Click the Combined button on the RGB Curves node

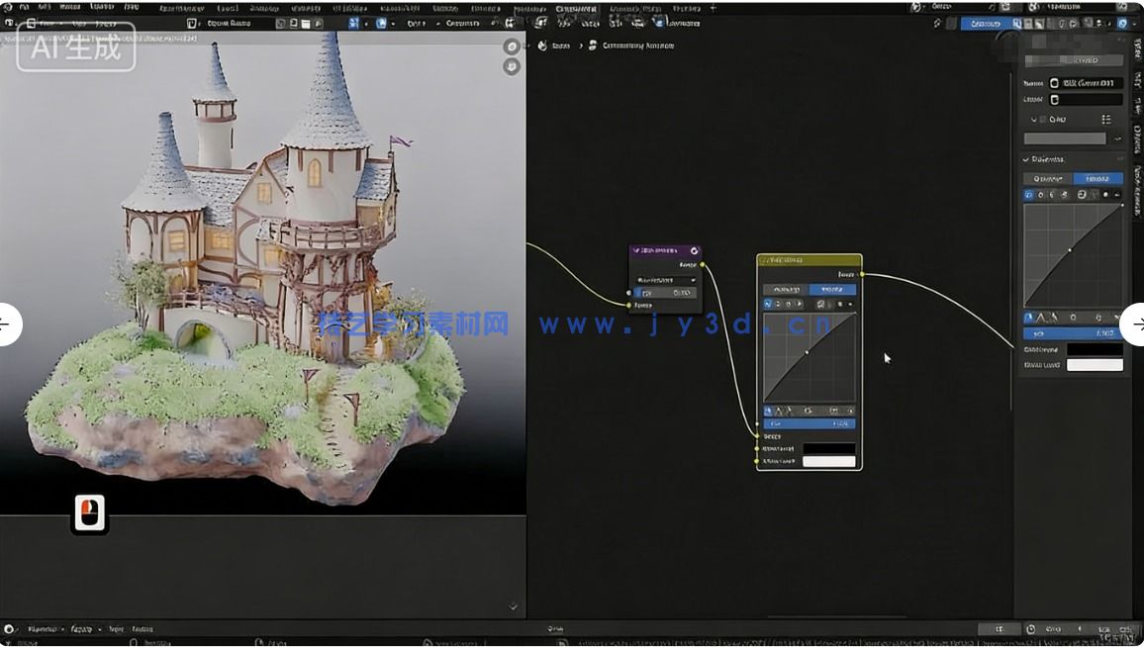click(791, 287)
